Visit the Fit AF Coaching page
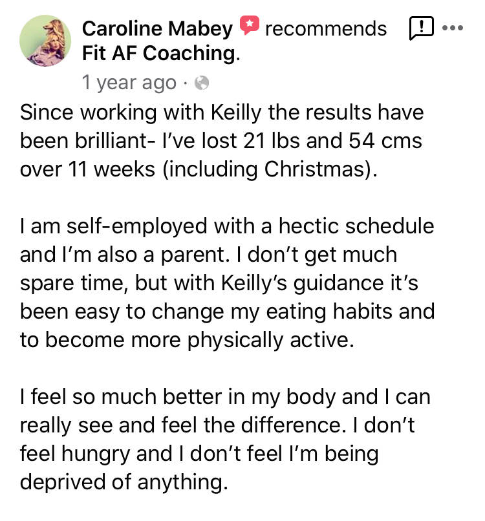485x521 pixels. [158, 53]
